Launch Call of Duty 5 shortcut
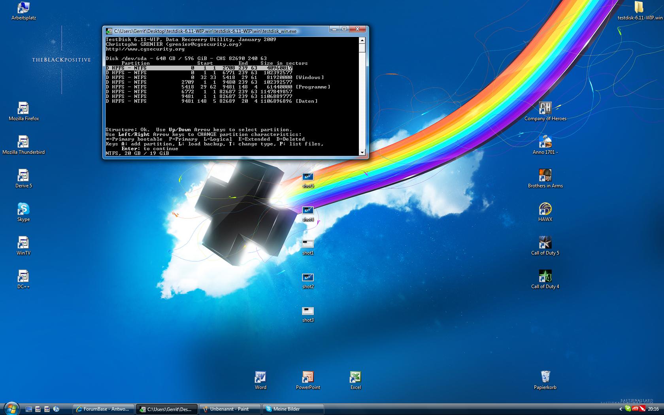Screen dimensions: 664x415 point(545,246)
